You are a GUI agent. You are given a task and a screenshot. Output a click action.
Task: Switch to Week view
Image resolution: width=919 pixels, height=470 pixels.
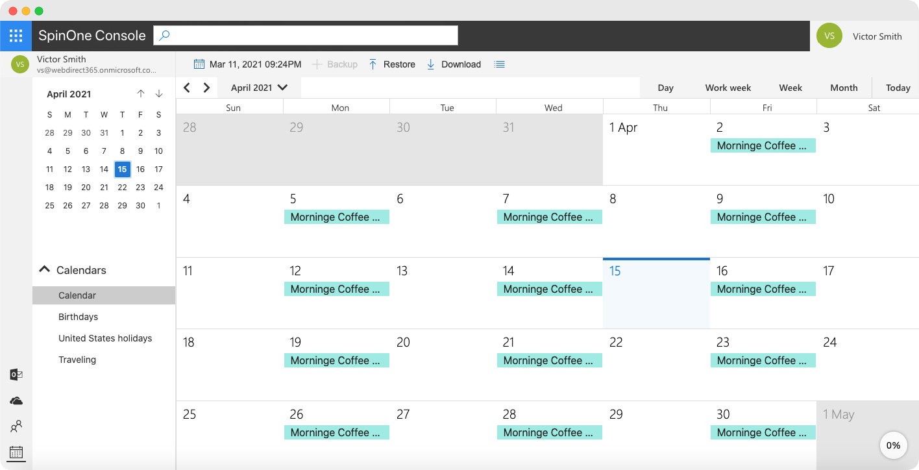(790, 88)
